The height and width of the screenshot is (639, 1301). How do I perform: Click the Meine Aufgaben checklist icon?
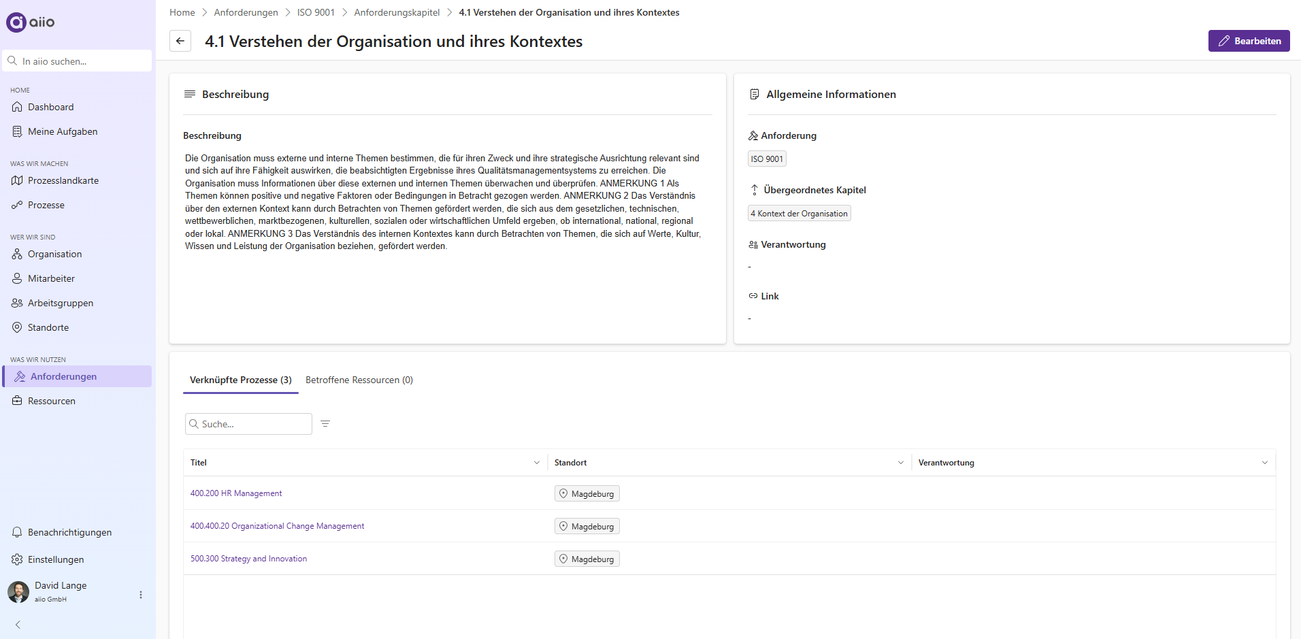click(17, 131)
